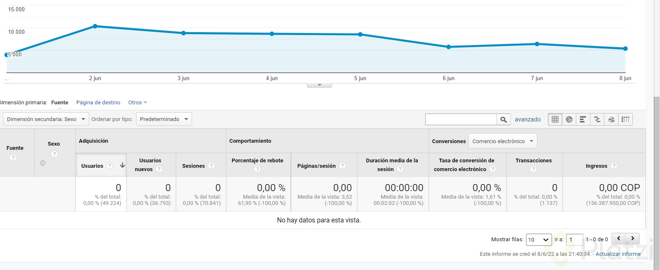The height and width of the screenshot is (270, 660).
Task: Toggle sort arrow on Usuarios column
Action: pyautogui.click(x=122, y=165)
